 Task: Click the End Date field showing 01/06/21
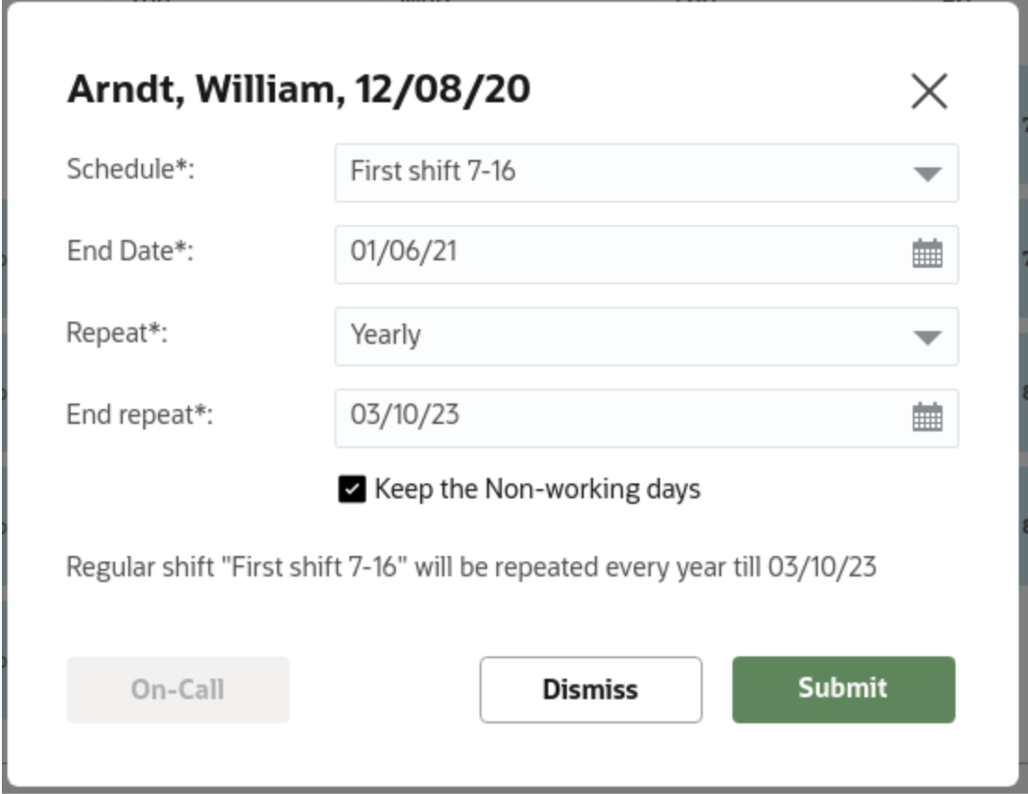coord(613,253)
